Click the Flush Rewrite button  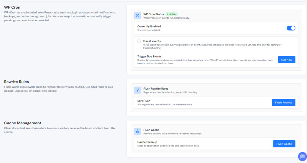tap(284, 102)
